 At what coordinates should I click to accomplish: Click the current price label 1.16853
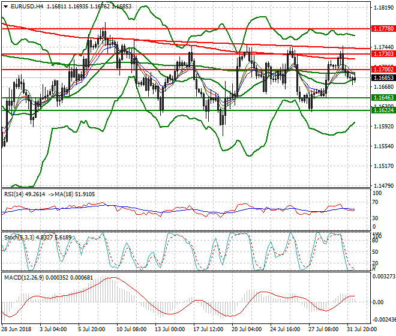[383, 78]
